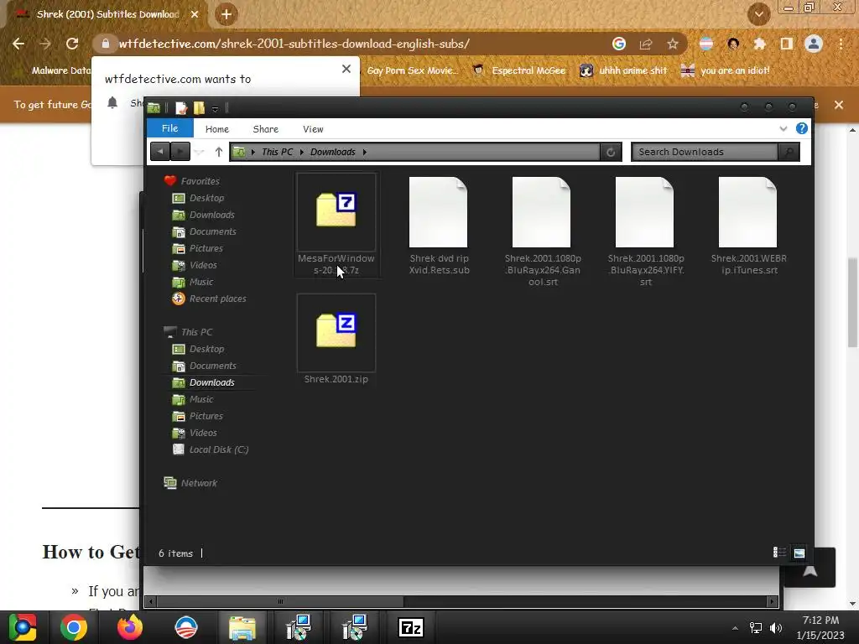Open 'Espectral McGee' bookmark
Screen dimensions: 859x644
(518, 70)
